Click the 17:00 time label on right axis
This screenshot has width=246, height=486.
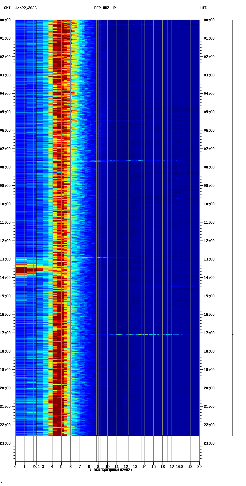click(209, 333)
